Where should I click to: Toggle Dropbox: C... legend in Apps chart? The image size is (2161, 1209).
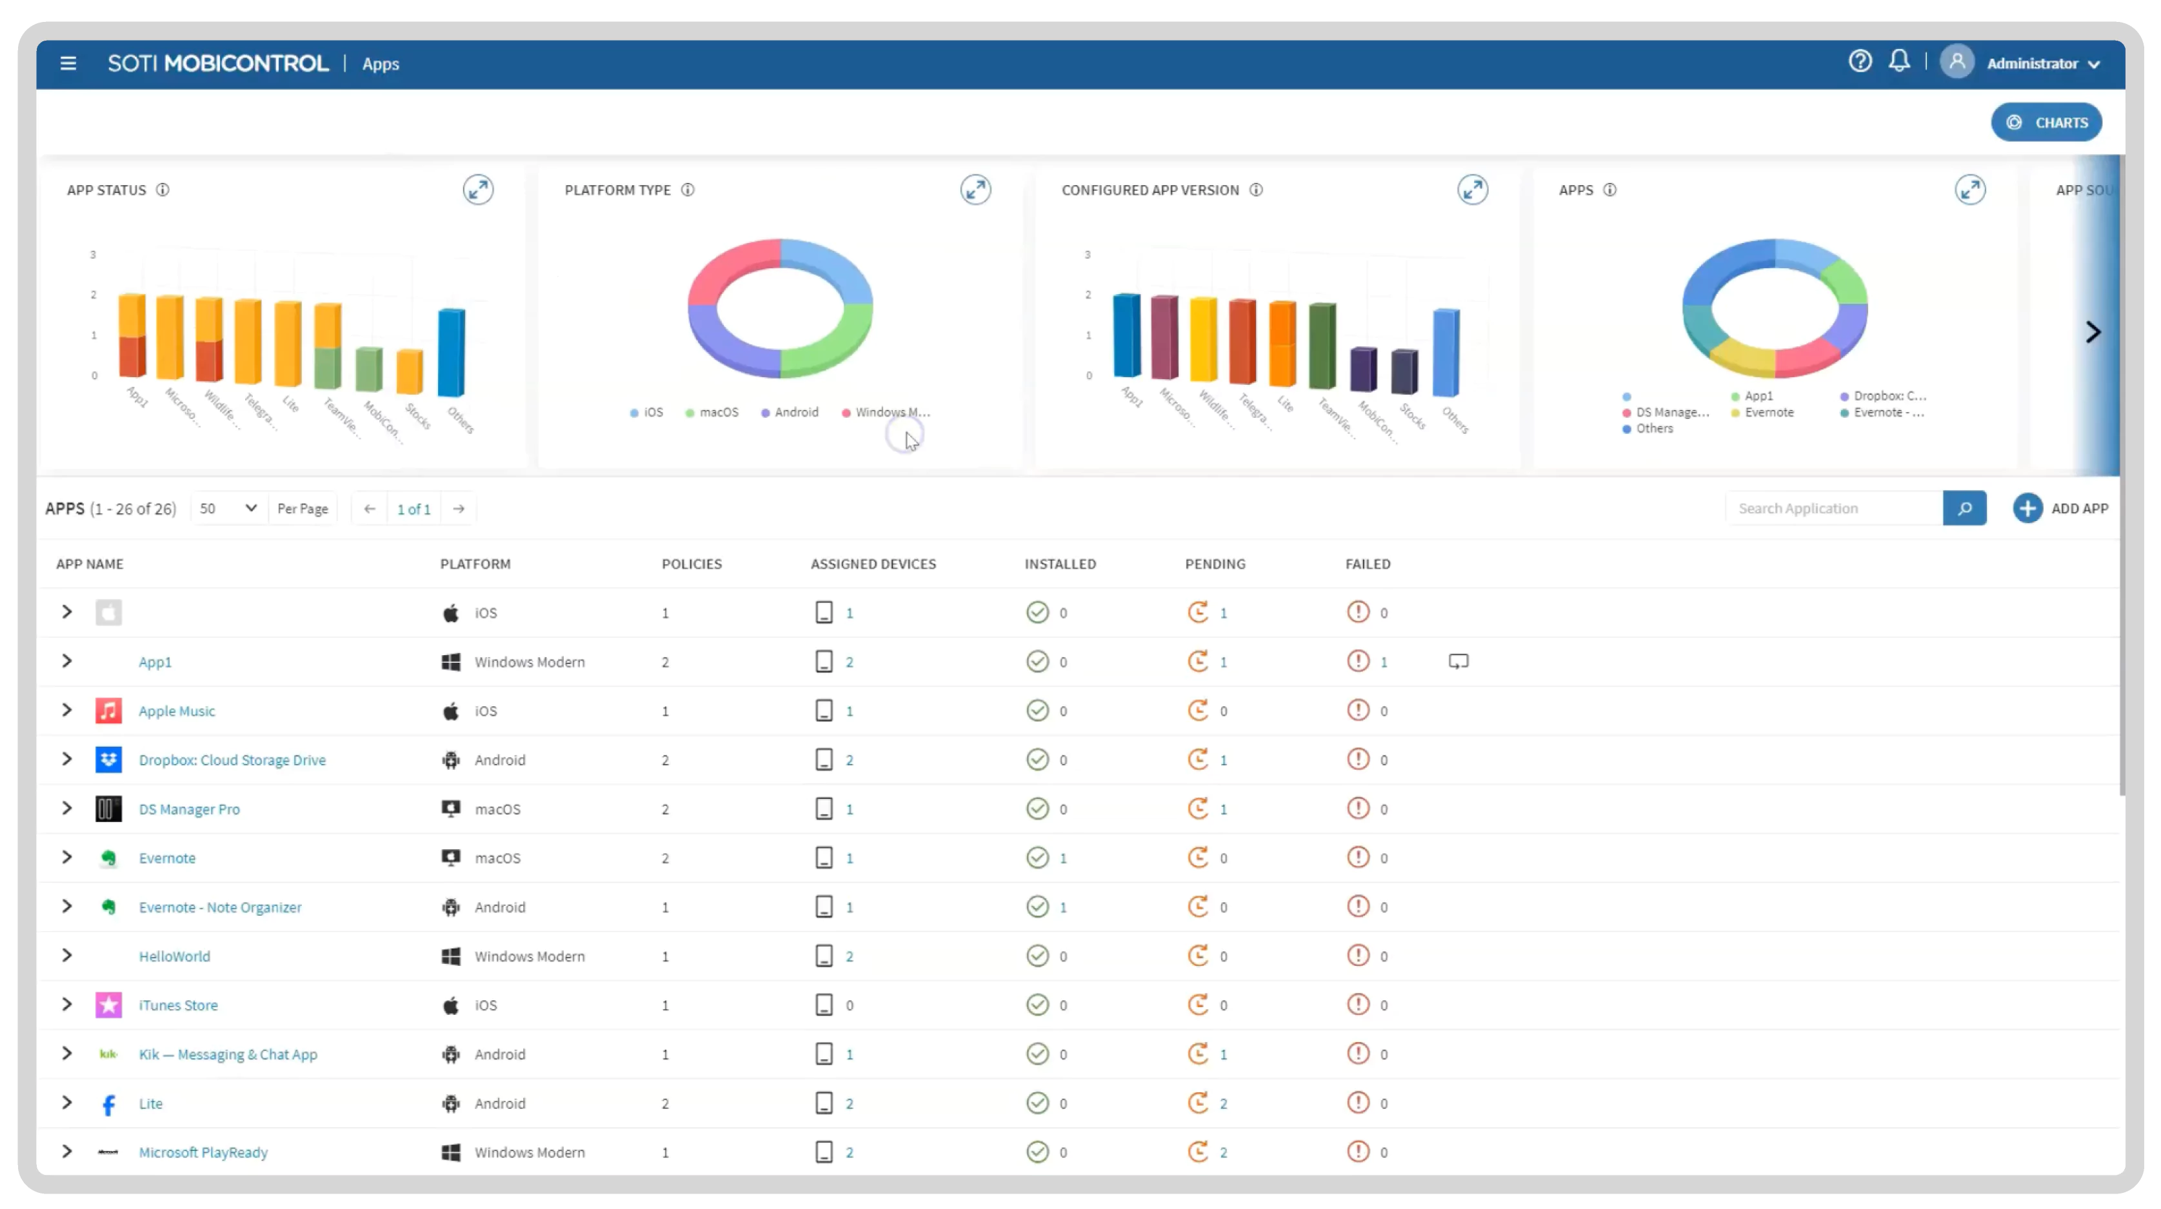1882,396
